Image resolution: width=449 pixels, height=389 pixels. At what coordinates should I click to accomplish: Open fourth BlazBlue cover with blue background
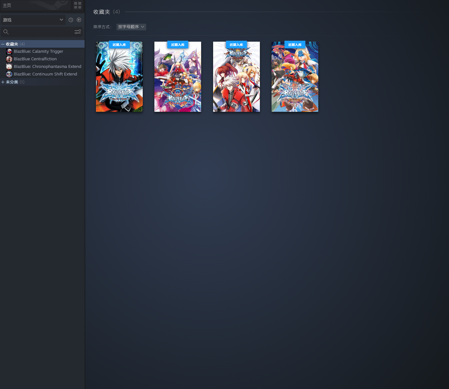(x=295, y=77)
